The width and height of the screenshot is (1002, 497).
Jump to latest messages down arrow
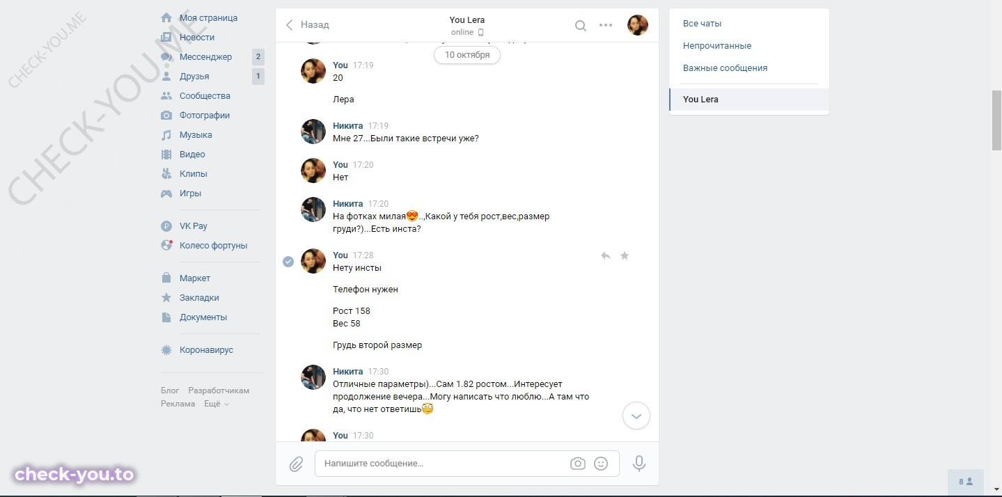pos(636,416)
